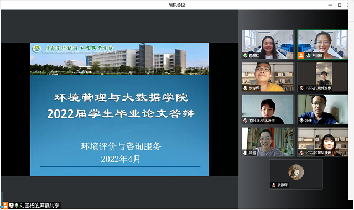Click the orange host icon in the bottom-left corner
This screenshot has height=210, width=354.
pyautogui.click(x=5, y=205)
